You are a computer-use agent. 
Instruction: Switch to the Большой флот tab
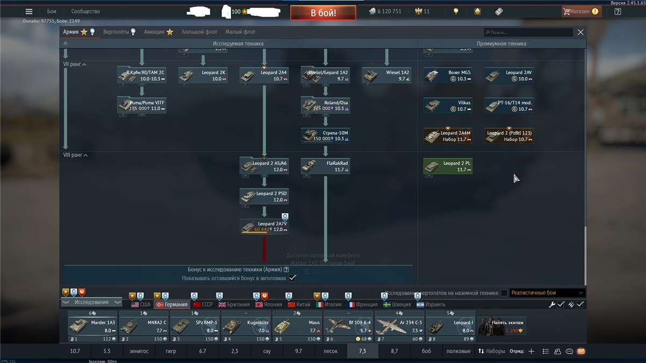point(200,32)
